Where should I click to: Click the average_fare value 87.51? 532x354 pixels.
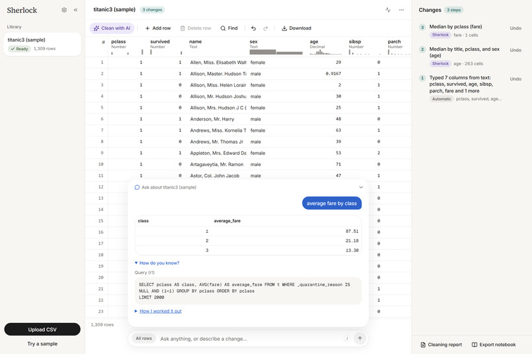tap(352, 231)
